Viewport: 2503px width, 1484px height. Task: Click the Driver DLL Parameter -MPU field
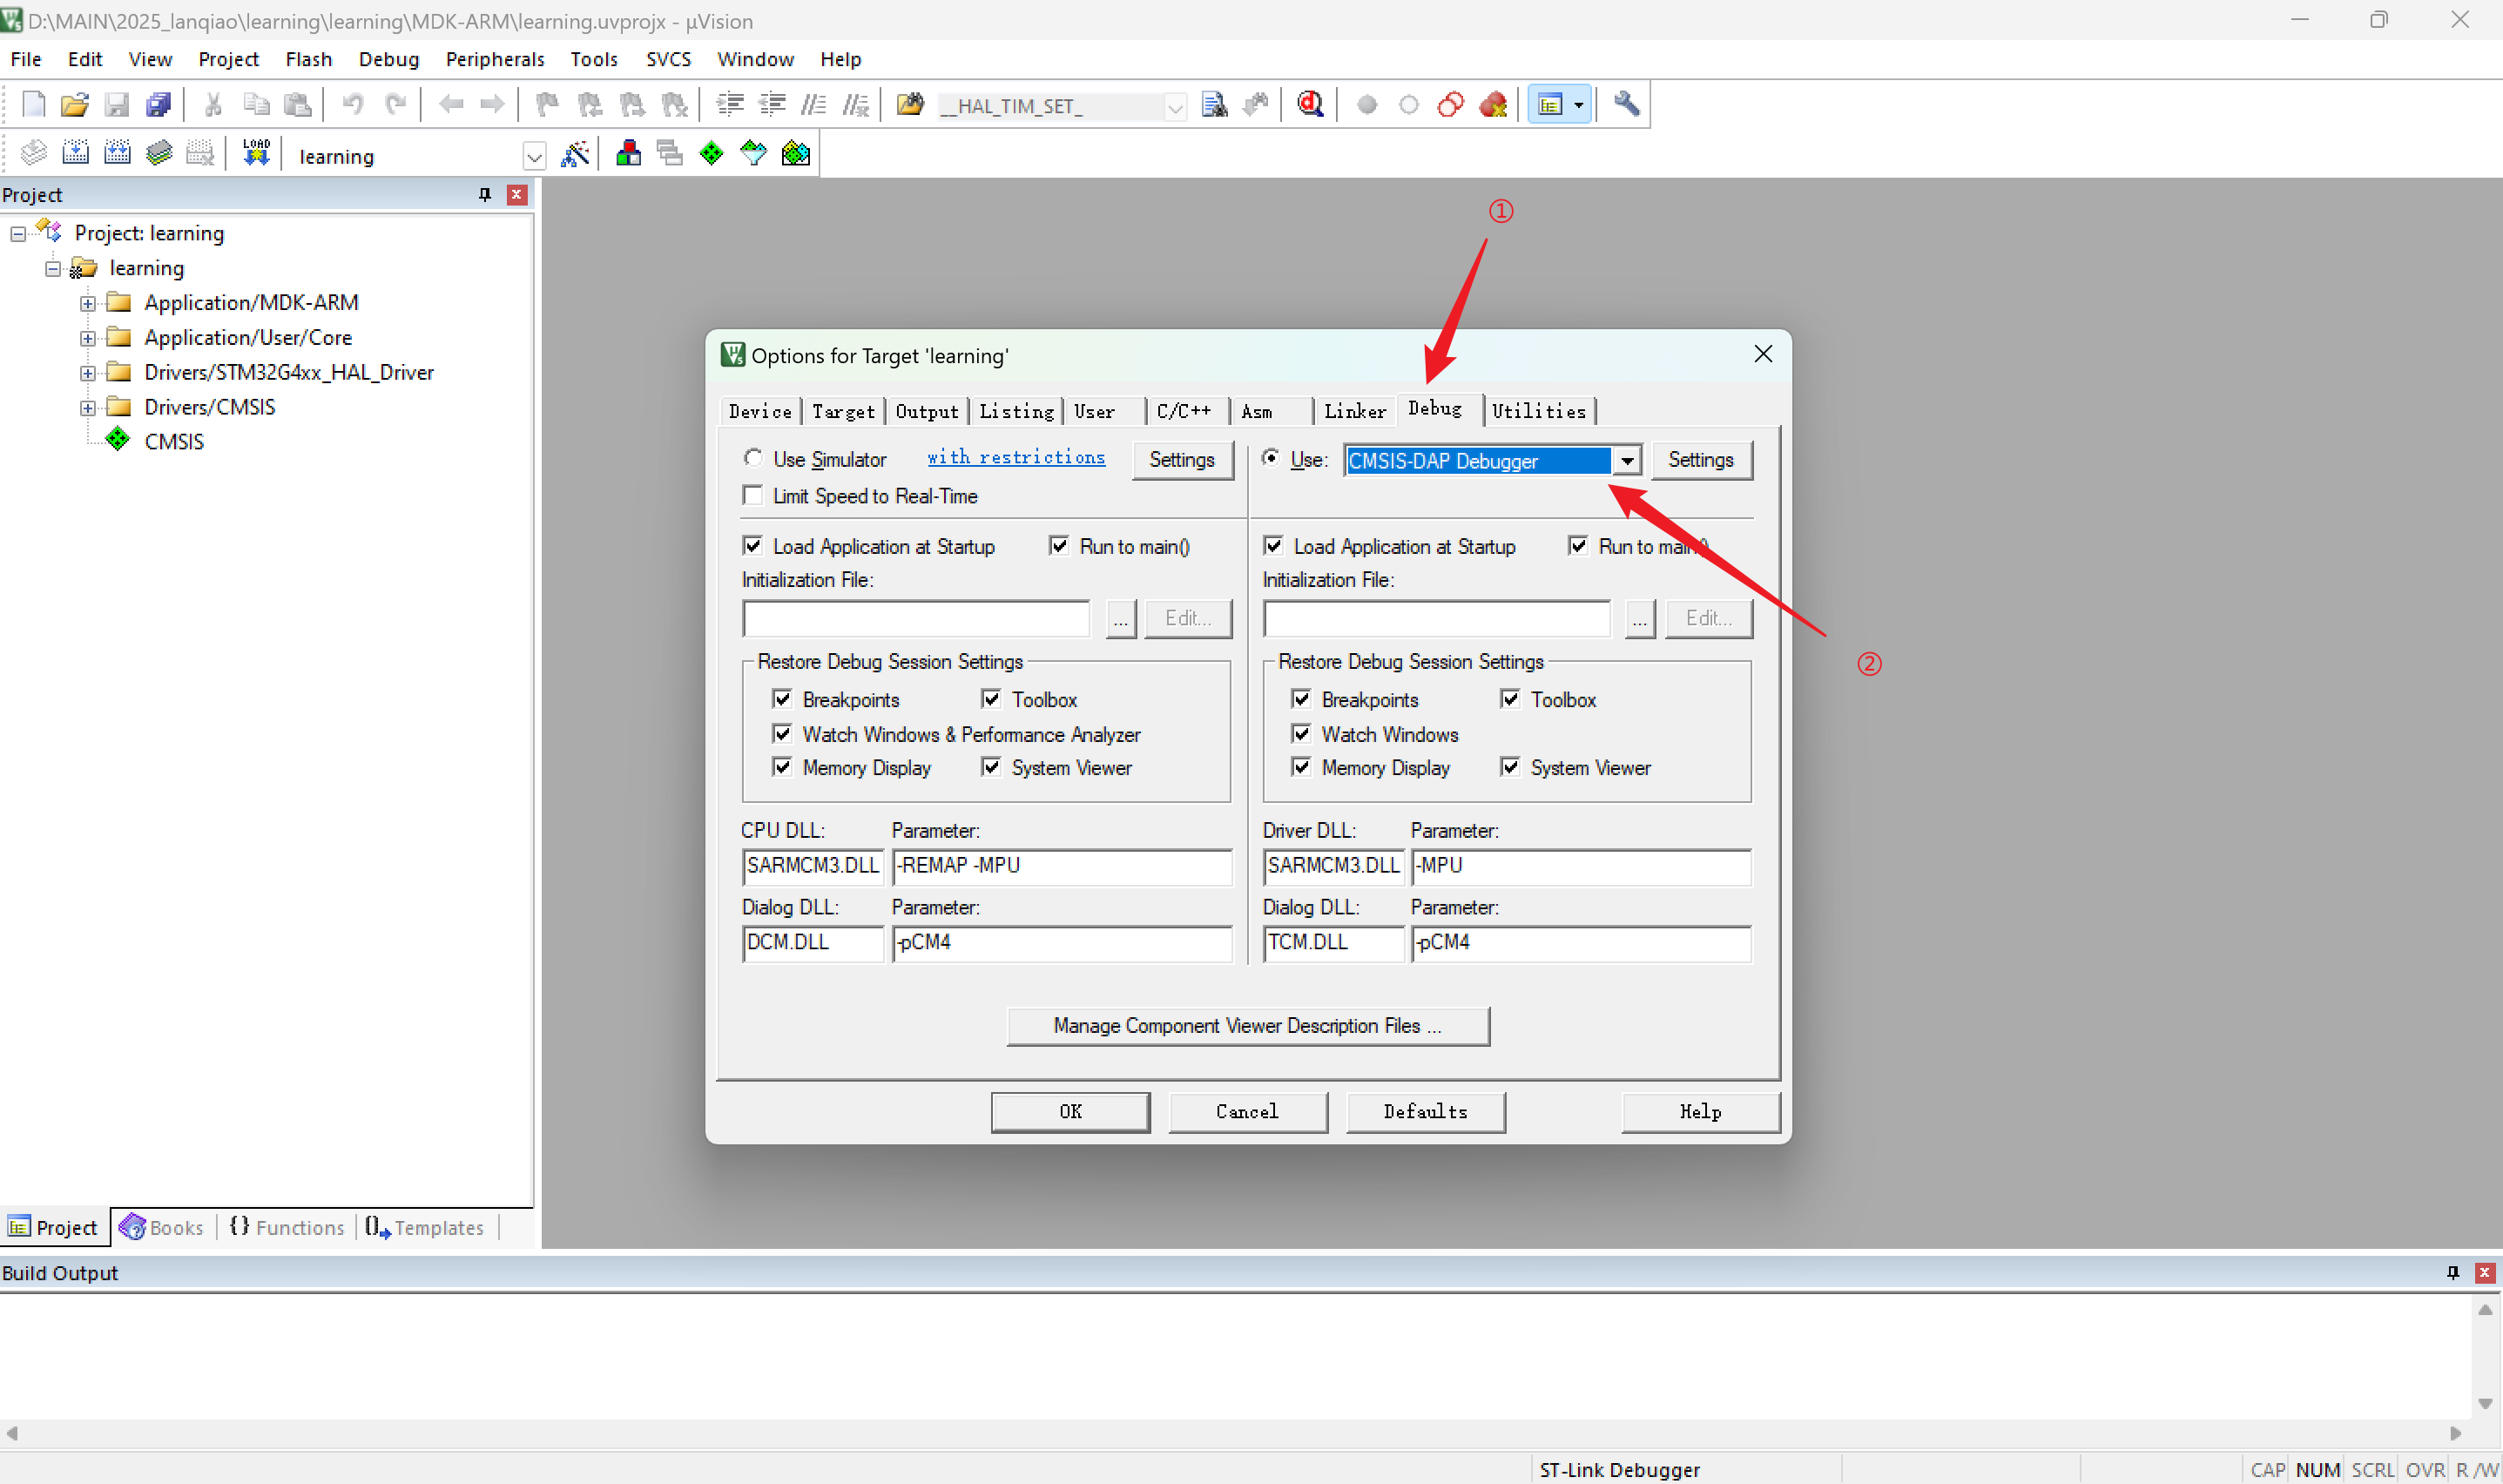[1580, 866]
